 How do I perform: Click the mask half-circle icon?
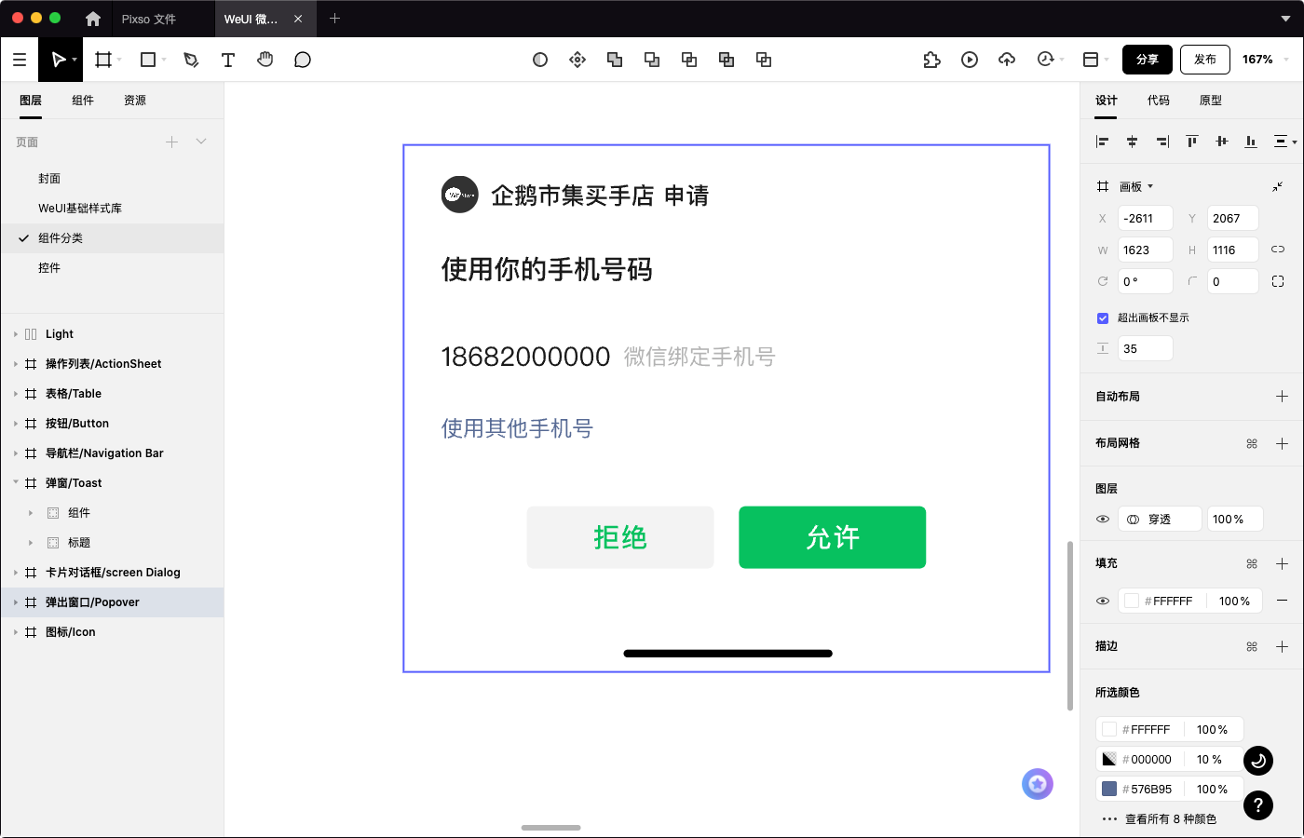[540, 60]
